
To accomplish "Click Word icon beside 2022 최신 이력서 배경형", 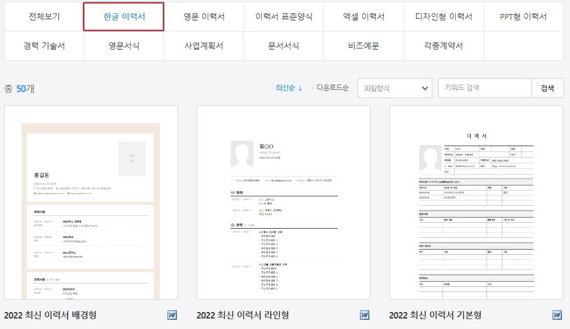I will point(172,315).
